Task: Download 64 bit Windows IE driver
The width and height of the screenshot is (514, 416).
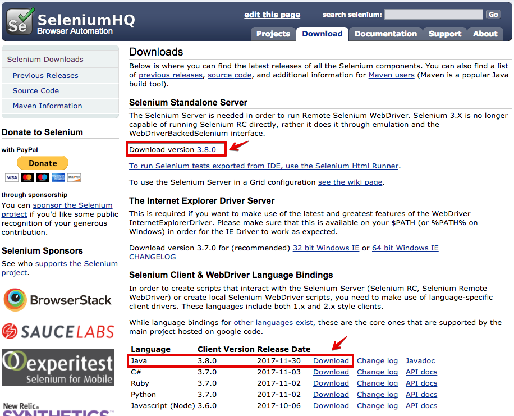Action: click(405, 248)
